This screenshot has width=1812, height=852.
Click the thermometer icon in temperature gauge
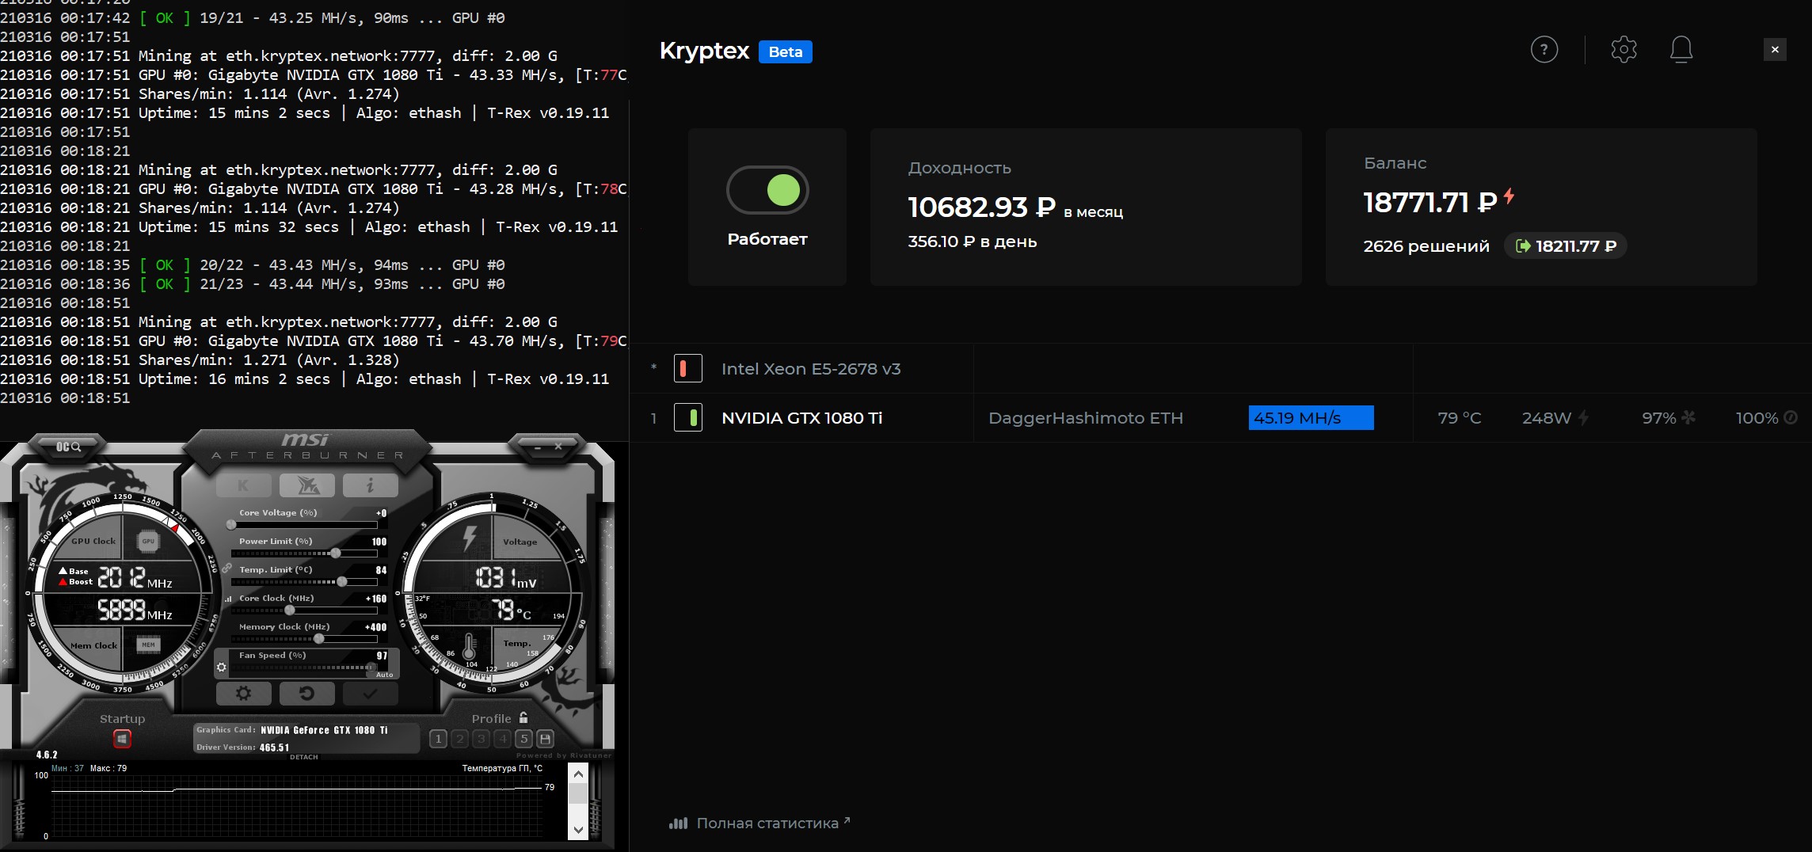point(469,646)
